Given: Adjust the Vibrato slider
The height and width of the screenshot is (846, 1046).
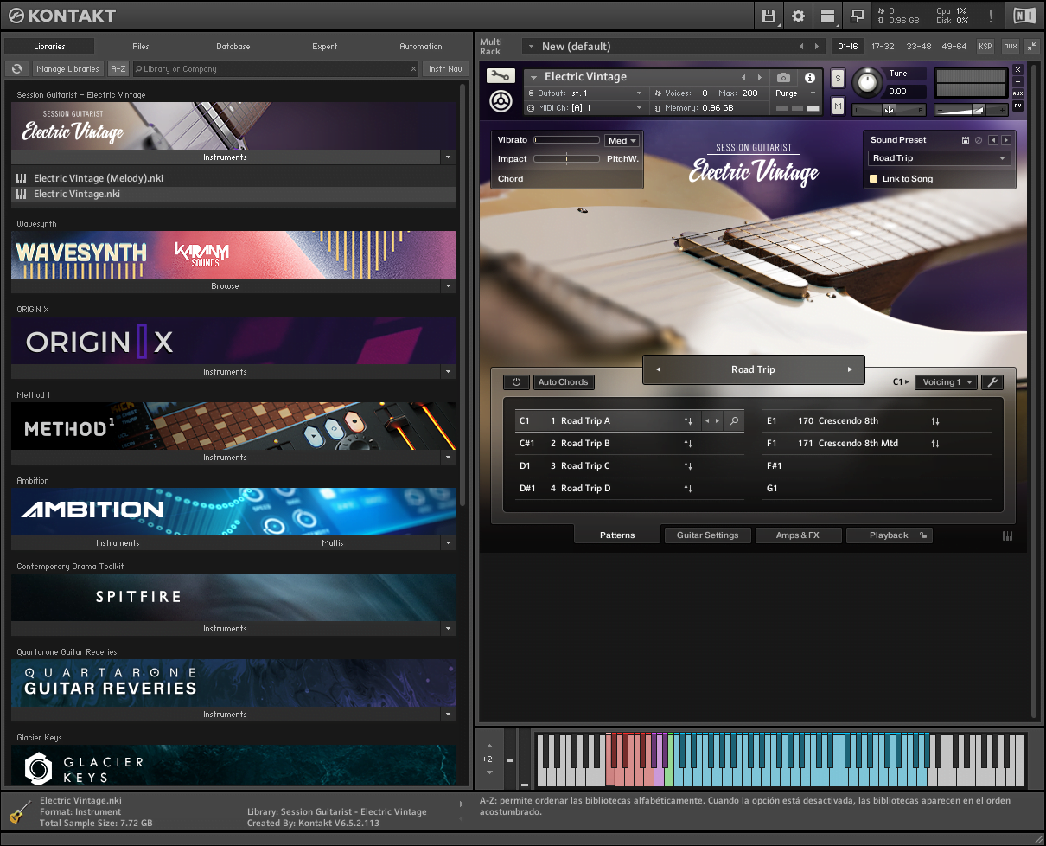Looking at the screenshot, I should (x=566, y=140).
